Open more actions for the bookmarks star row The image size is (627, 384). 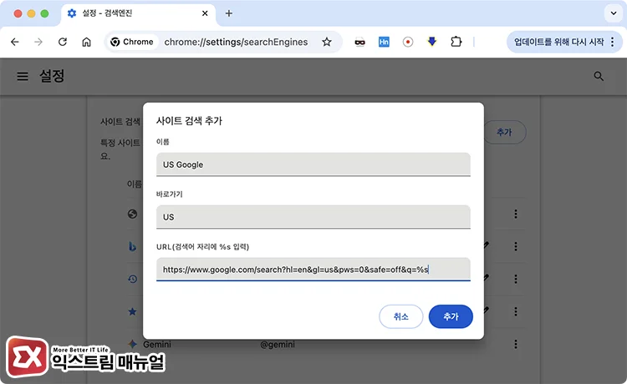516,311
